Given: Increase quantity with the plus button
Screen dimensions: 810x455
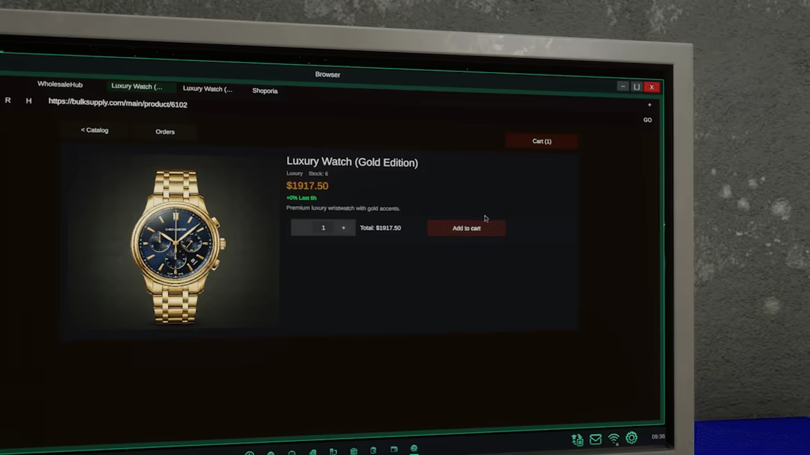Looking at the screenshot, I should [343, 228].
